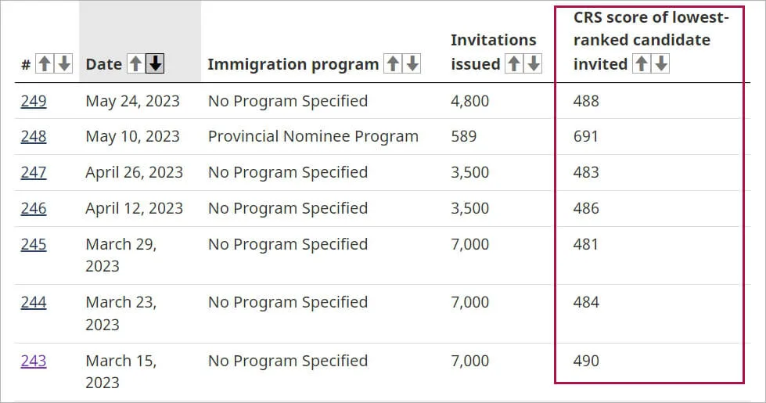Sort # column ascending with up arrow
Screen dimensions: 766x403
[45, 64]
